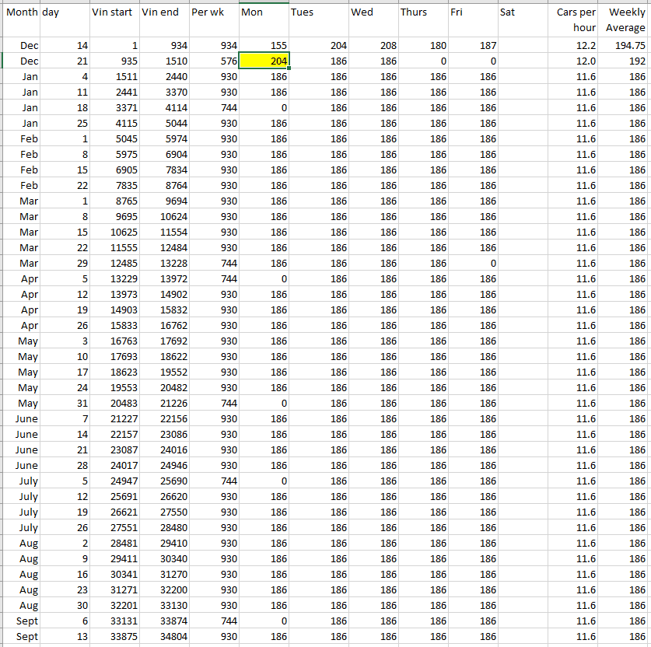651x647 pixels.
Task: Select the 'Cars per hour' header cell
Action: coord(575,19)
